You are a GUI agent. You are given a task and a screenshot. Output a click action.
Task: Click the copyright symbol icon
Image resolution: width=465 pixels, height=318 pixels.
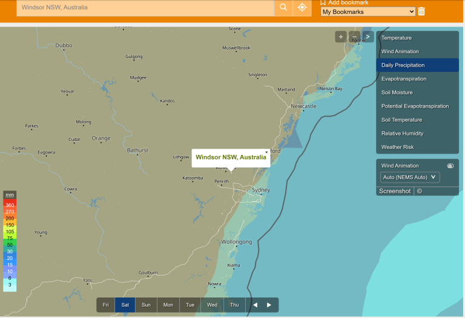pyautogui.click(x=420, y=191)
